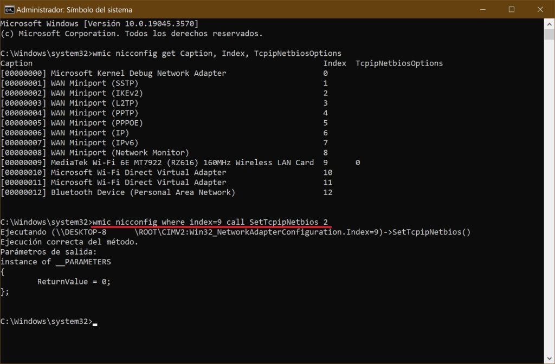Click the TcpipNetbiosOptions column header

click(399, 63)
